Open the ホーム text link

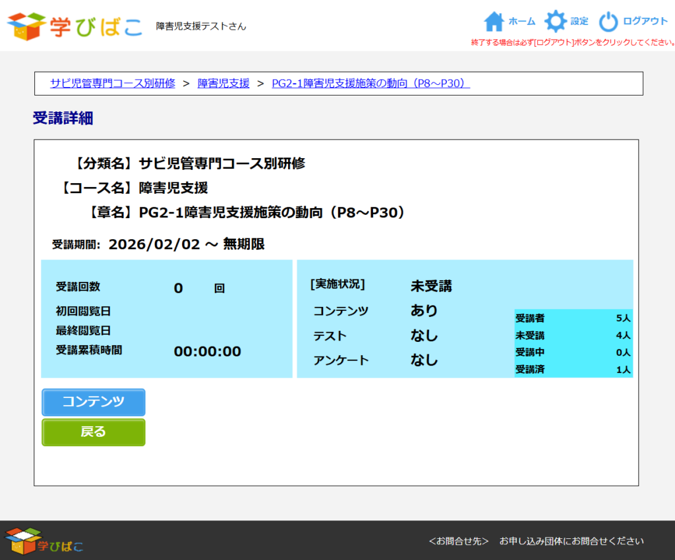[x=522, y=21]
